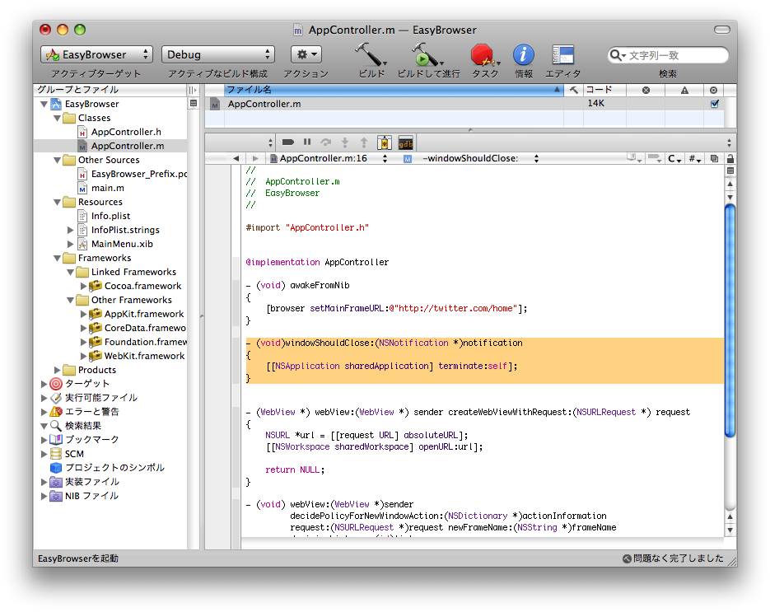This screenshot has width=770, height=612.
Task: Toggle the breakpoints icon in debugger bar
Action: tap(287, 142)
